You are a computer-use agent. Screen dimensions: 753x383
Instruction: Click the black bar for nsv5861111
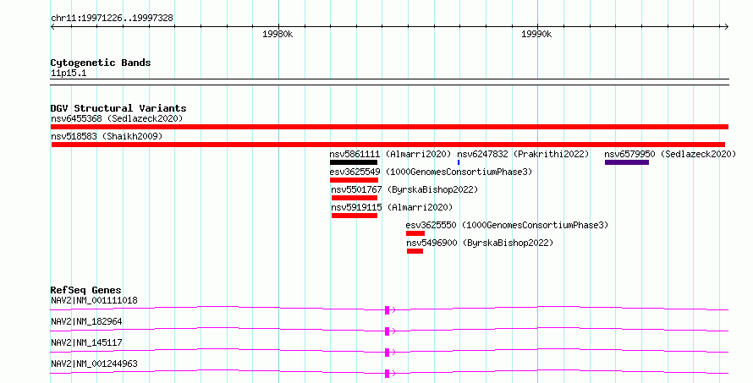click(354, 162)
